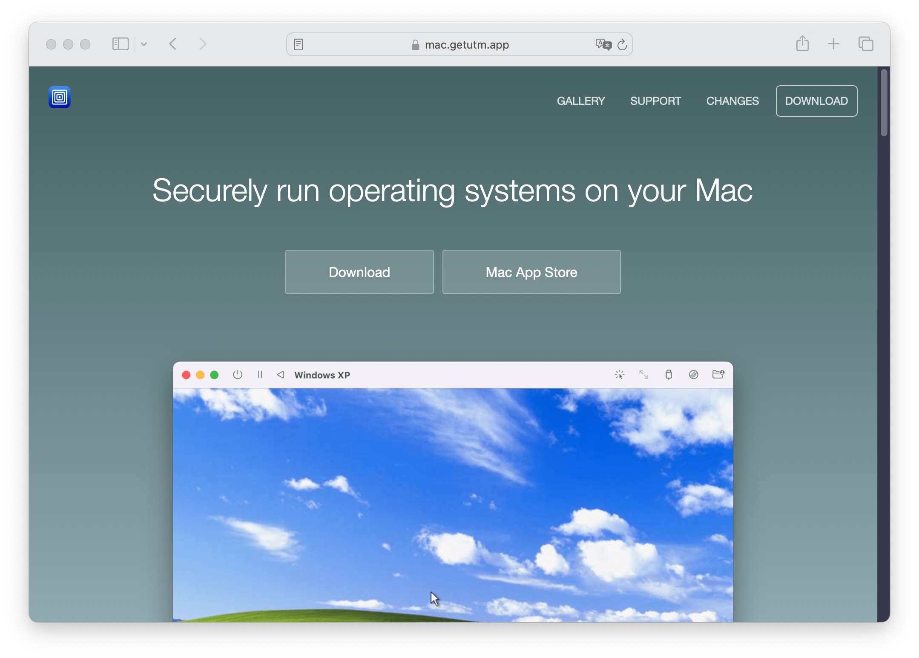Click the power icon in Windows XP window
This screenshot has width=919, height=658.
point(238,375)
